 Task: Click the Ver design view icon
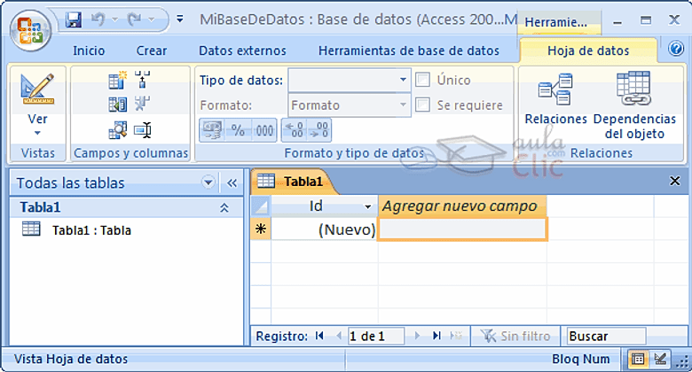click(x=37, y=89)
